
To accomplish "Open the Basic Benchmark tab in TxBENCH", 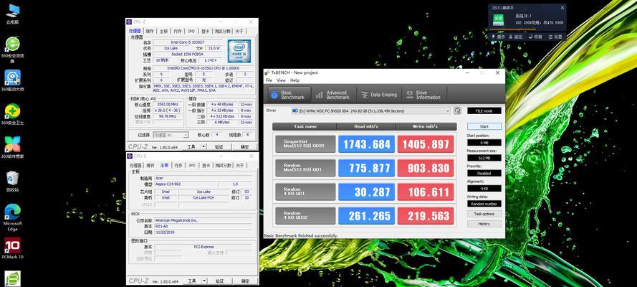I will (x=289, y=95).
